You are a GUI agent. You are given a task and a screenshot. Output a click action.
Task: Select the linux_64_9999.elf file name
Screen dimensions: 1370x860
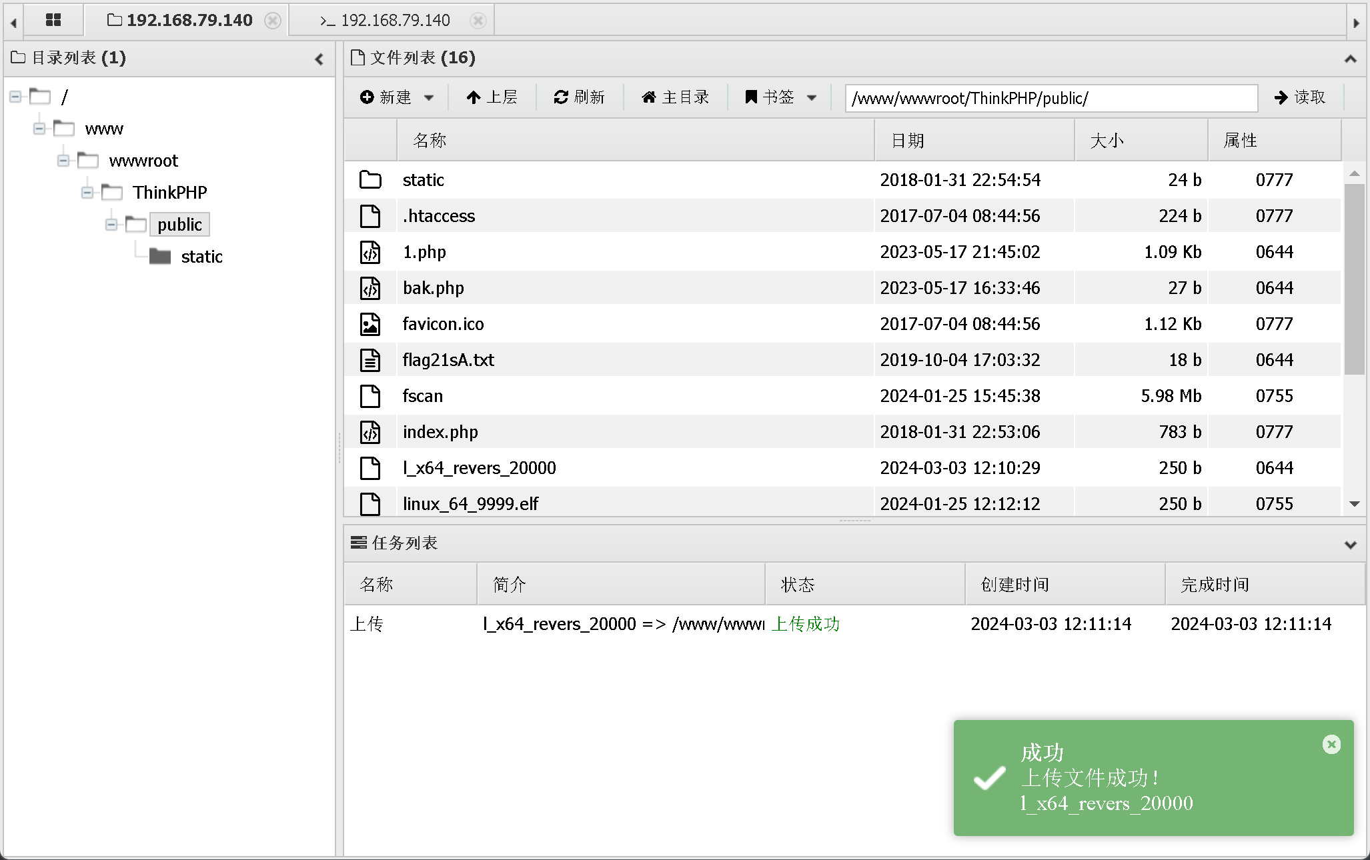470,504
